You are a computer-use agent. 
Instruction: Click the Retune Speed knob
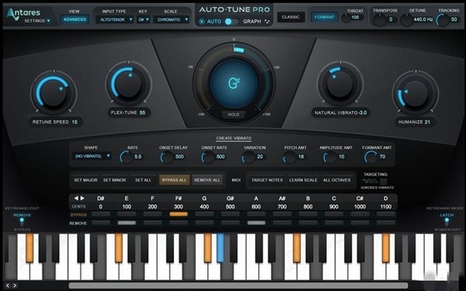coord(54,92)
